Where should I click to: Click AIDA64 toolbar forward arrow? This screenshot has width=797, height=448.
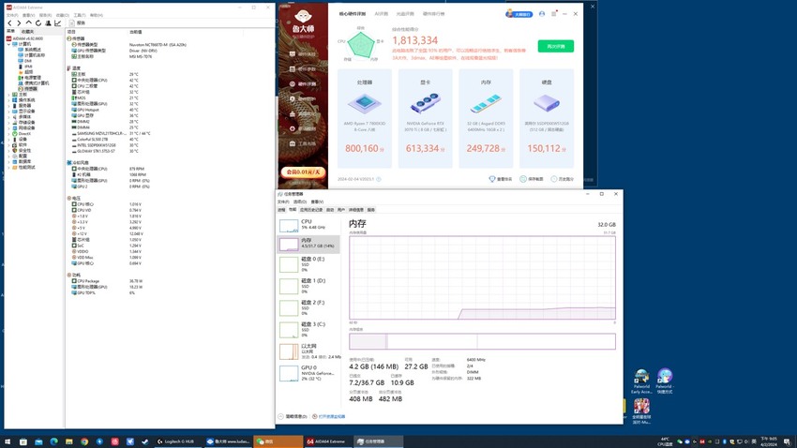coord(19,22)
